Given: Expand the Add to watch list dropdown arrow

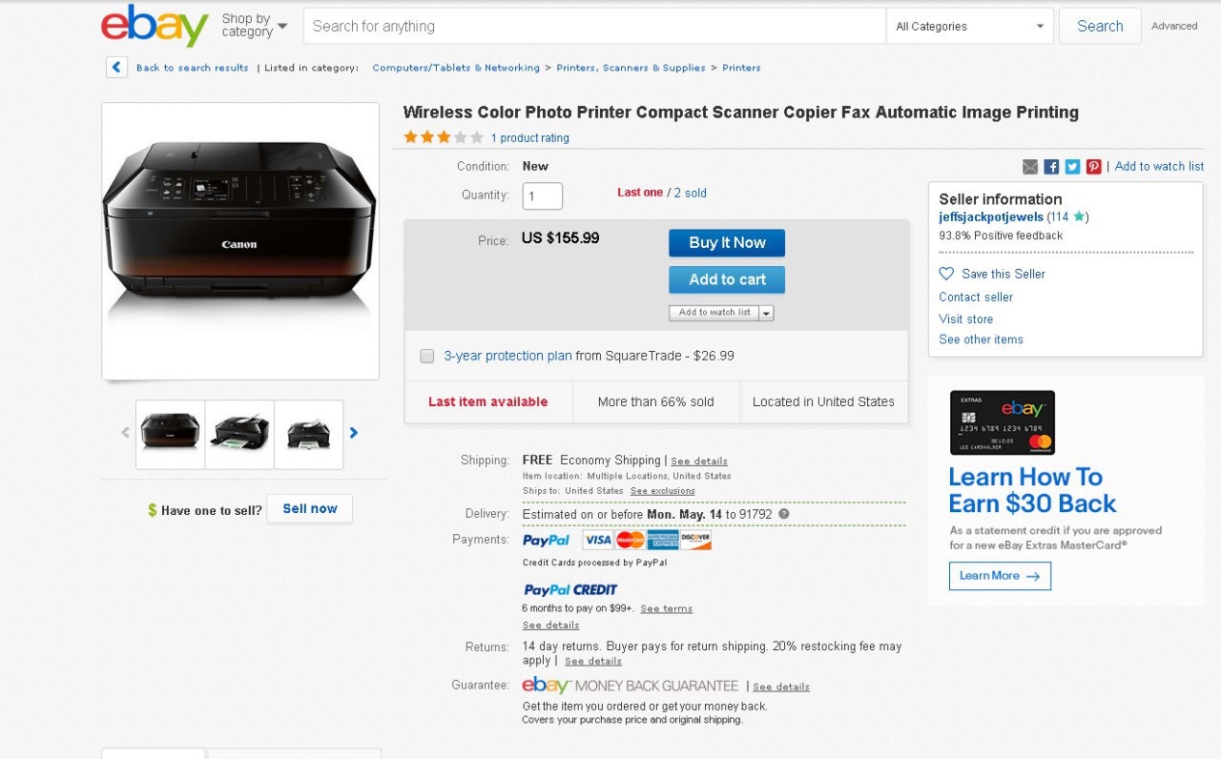Looking at the screenshot, I should [766, 313].
